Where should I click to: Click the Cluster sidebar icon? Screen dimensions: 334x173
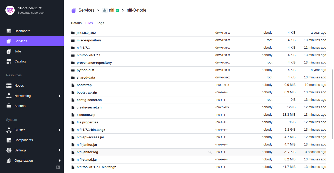9,130
